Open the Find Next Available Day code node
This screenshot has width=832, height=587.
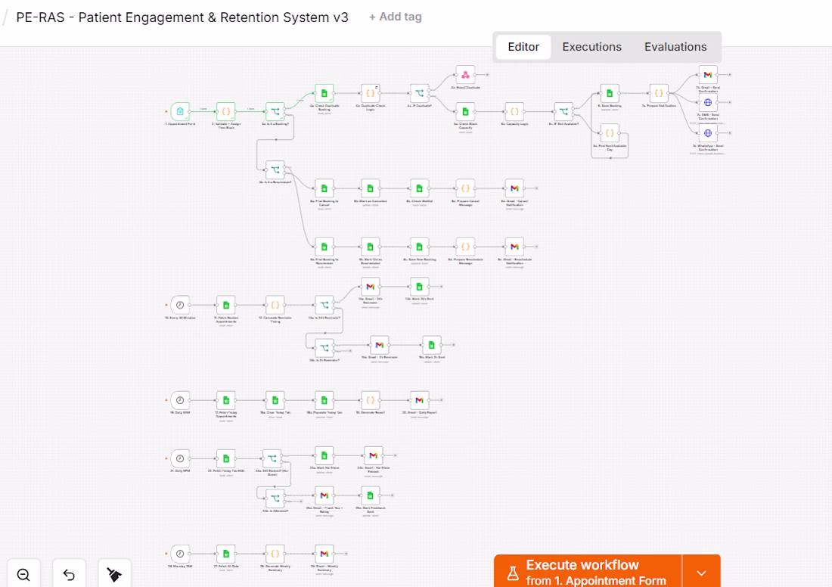click(610, 133)
